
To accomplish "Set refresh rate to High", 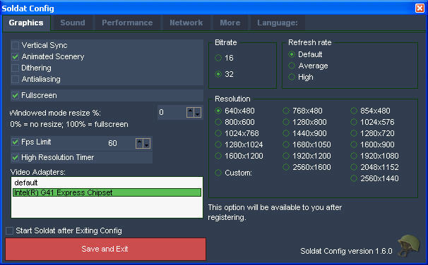I will coord(292,77).
